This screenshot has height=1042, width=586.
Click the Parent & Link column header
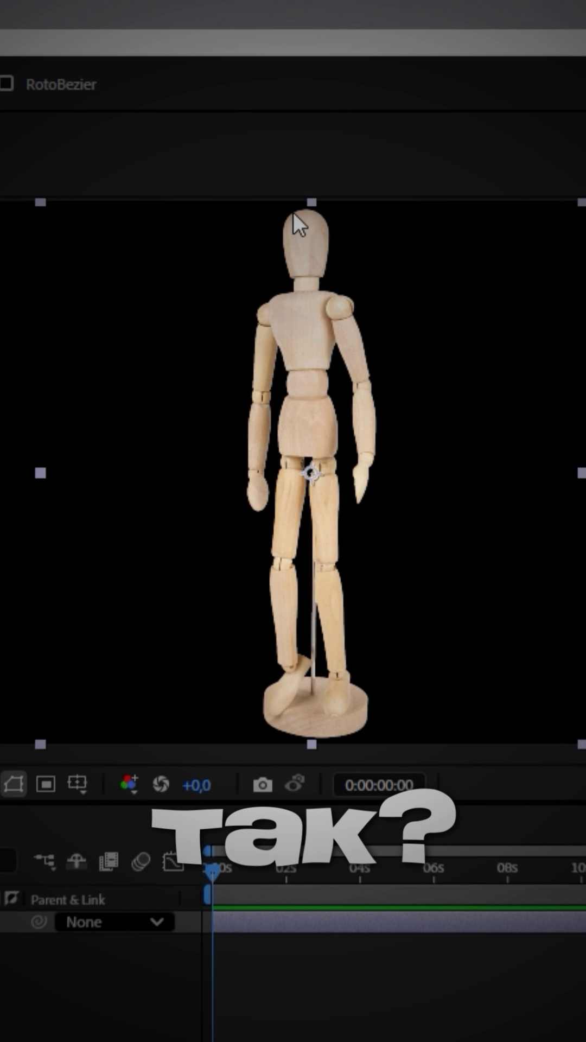click(x=68, y=900)
